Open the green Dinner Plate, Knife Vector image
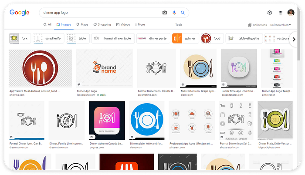 (275, 121)
